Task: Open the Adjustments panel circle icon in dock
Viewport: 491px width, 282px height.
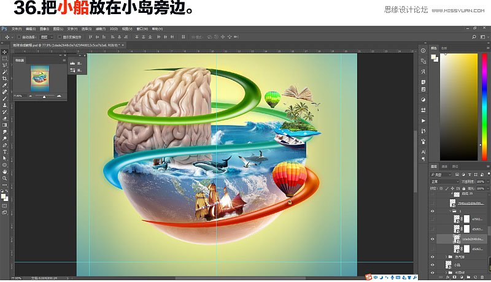Action: 423,100
